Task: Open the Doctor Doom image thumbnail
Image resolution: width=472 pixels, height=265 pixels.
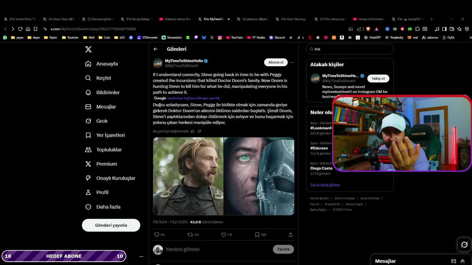Action: click(259, 176)
